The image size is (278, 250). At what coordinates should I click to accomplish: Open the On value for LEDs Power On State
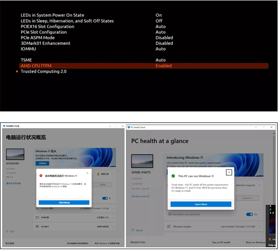pos(159,15)
